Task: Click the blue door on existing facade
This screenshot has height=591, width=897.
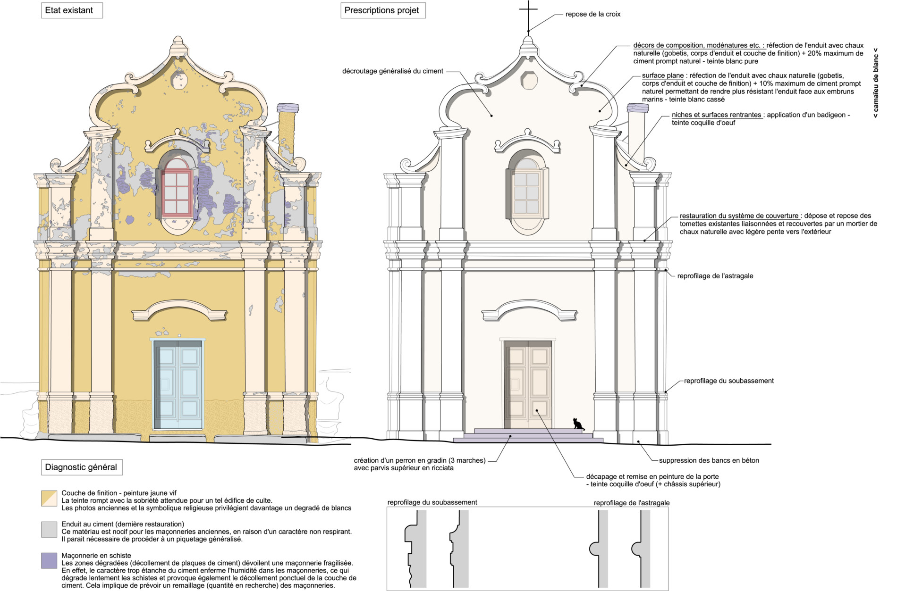Action: tap(178, 384)
